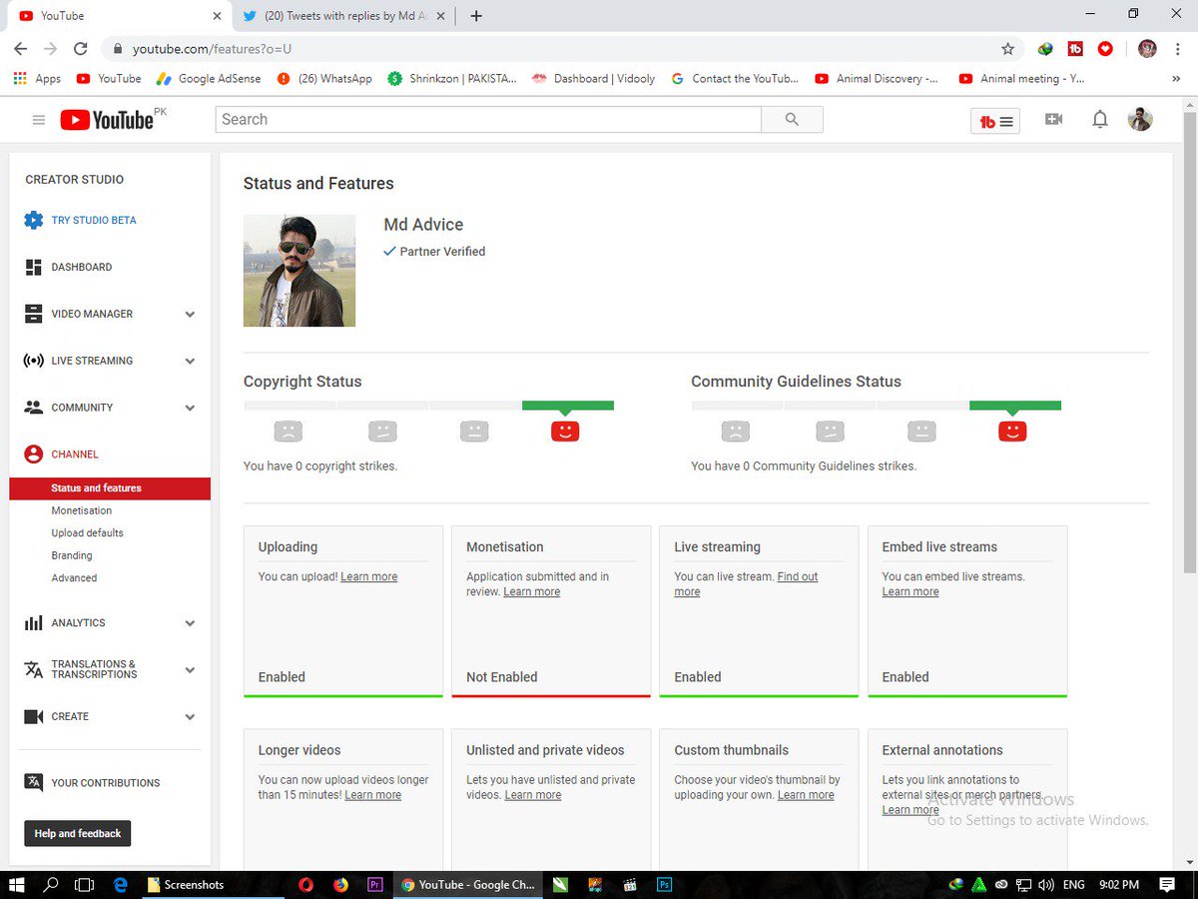The width and height of the screenshot is (1198, 899).
Task: Bookmark this page with the star icon
Action: [x=1007, y=48]
